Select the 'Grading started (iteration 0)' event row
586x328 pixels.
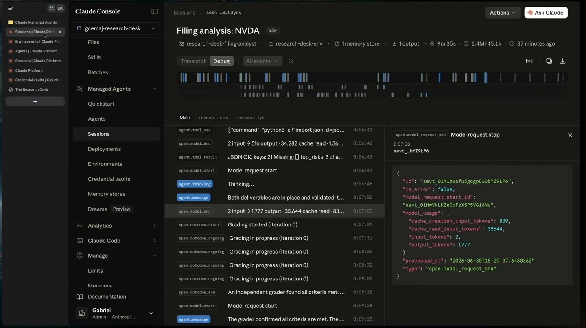pyautogui.click(x=274, y=224)
